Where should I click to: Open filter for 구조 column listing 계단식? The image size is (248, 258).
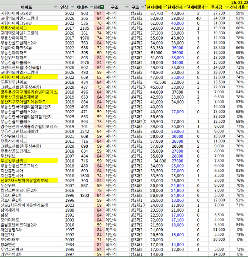[127, 7]
